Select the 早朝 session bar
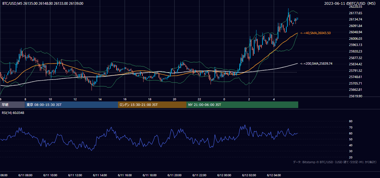Viewport: 380px width, 178px height. tap(12, 105)
